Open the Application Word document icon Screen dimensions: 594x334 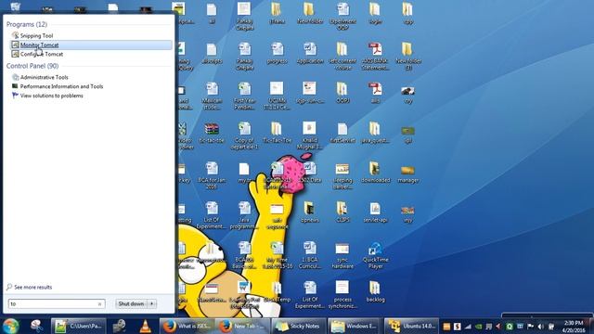[x=310, y=54]
